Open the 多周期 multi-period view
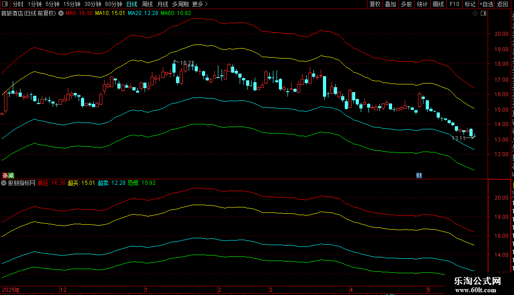 point(180,4)
